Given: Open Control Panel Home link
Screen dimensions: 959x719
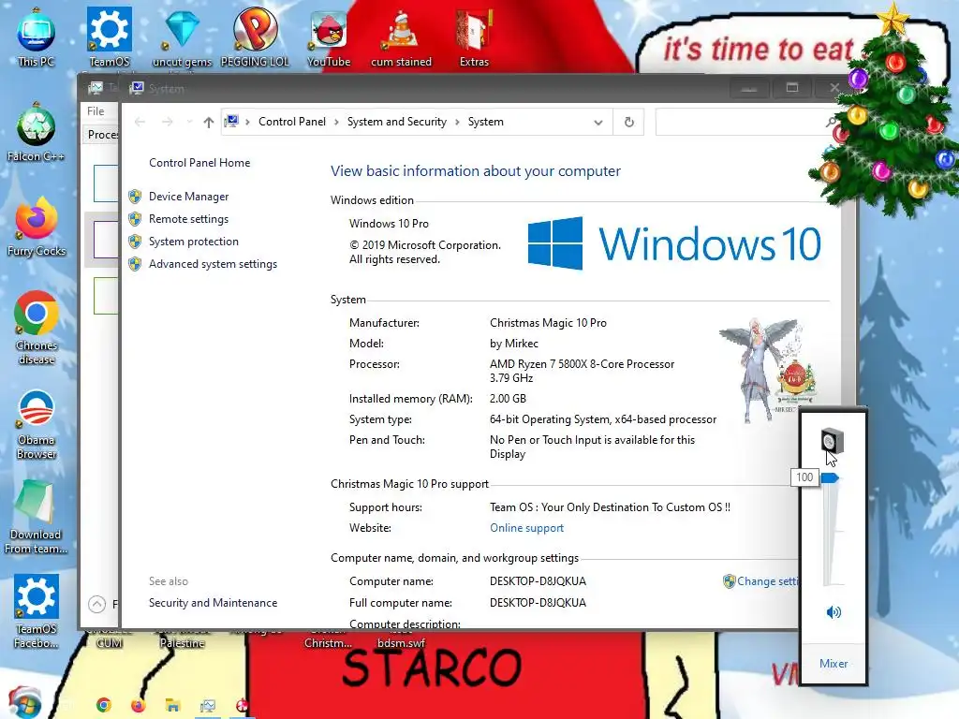Looking at the screenshot, I should click(x=199, y=163).
